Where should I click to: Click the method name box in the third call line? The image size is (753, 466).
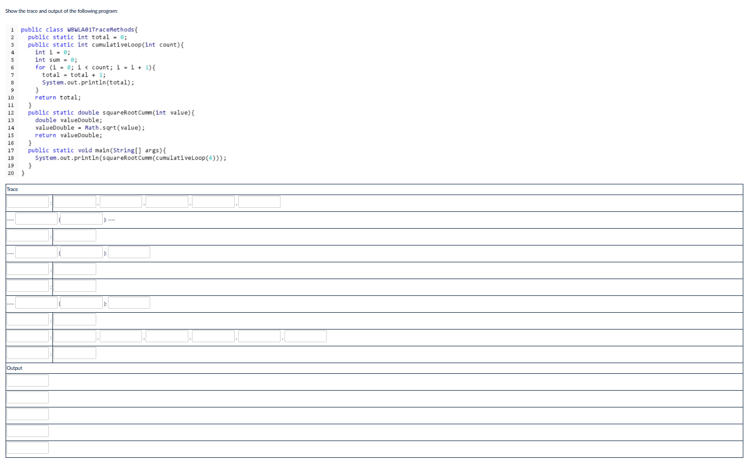tap(36, 302)
